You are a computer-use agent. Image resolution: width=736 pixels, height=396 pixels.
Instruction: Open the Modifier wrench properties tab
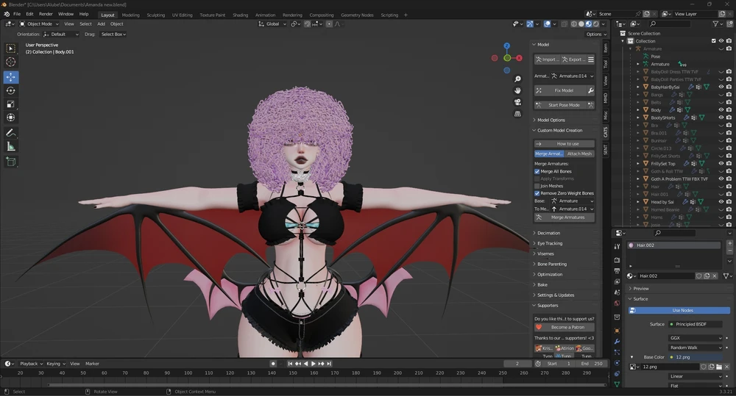(x=618, y=341)
